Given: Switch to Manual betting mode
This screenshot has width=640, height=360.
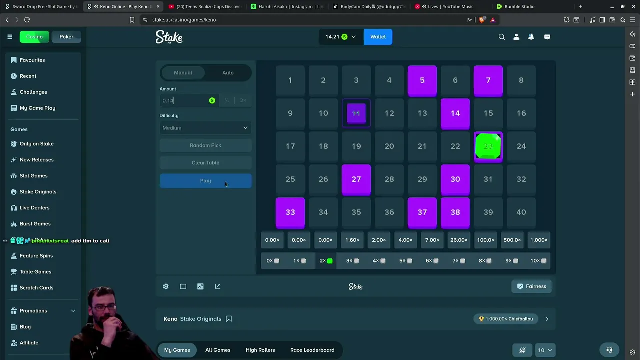Looking at the screenshot, I should click(x=183, y=73).
